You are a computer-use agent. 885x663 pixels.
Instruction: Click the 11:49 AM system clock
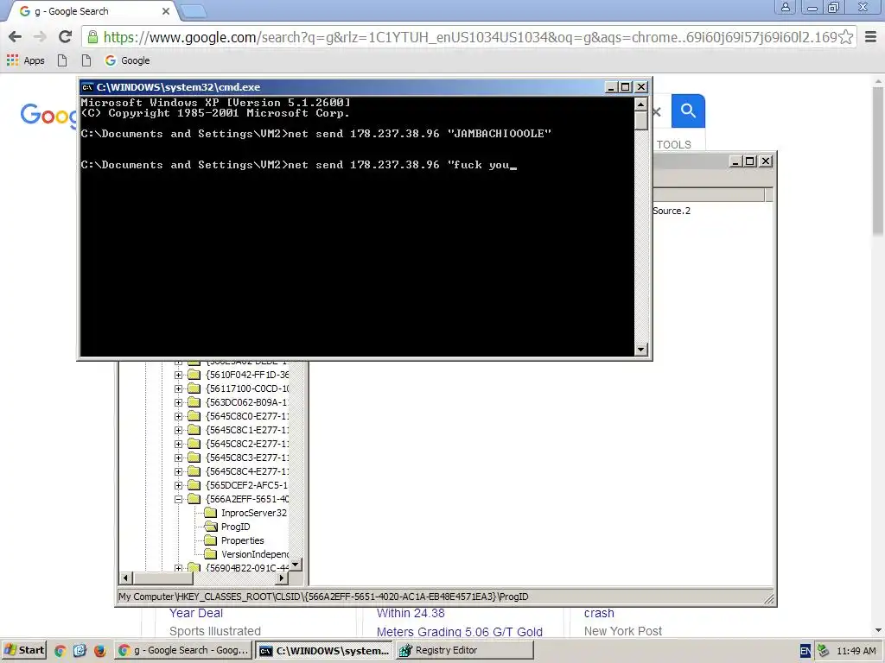856,651
